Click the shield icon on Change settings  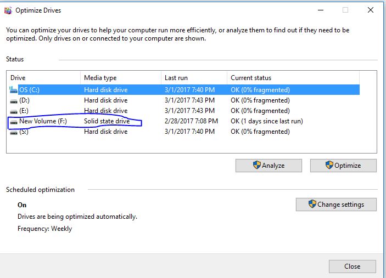point(312,204)
